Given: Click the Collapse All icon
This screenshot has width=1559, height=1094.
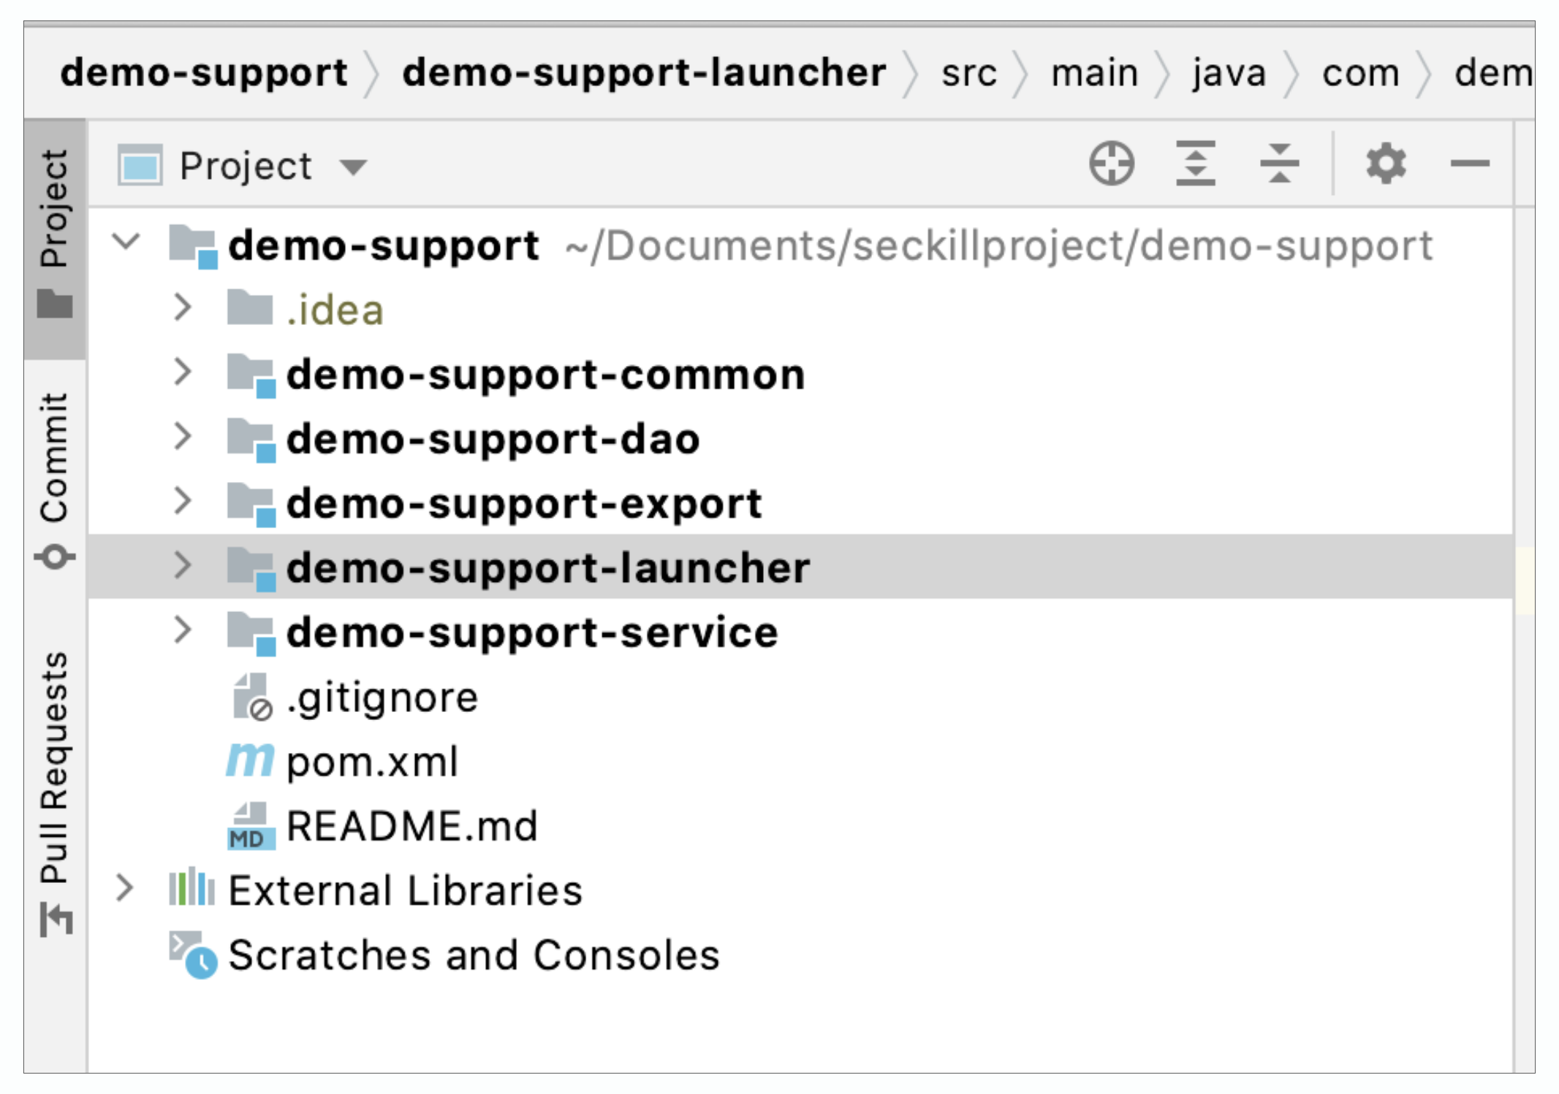Looking at the screenshot, I should (1279, 164).
